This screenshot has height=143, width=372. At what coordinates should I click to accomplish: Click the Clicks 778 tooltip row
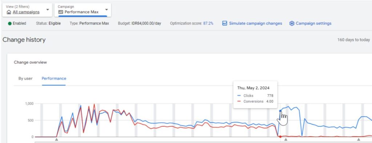coord(255,96)
